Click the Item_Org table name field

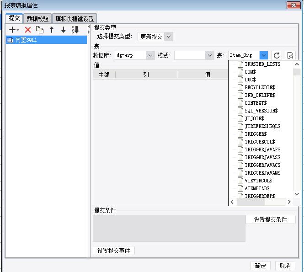click(244, 55)
